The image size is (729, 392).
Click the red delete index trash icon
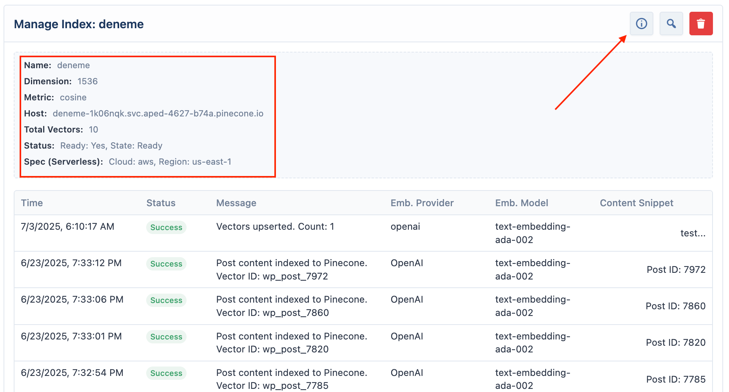(x=701, y=24)
